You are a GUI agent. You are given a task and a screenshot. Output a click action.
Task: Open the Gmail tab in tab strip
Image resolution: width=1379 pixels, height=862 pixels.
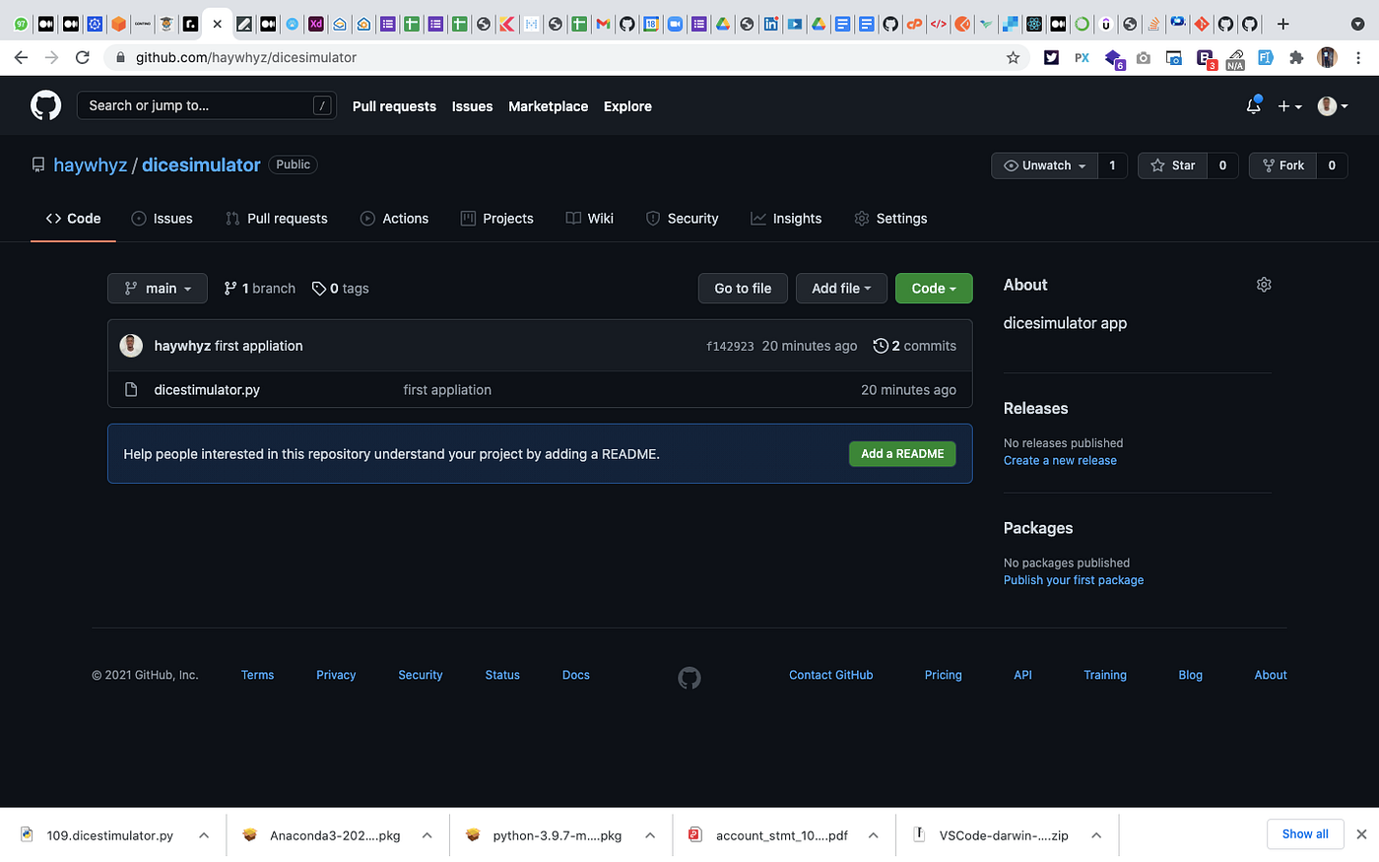click(x=603, y=24)
